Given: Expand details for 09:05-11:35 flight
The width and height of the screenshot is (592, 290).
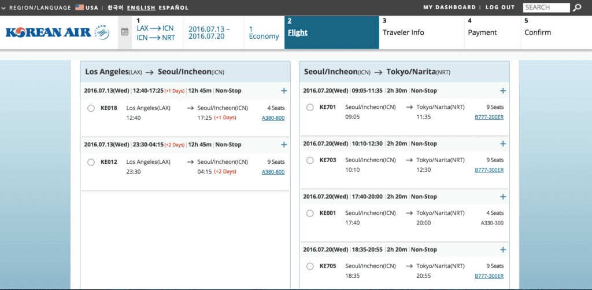Looking at the screenshot, I should point(503,91).
